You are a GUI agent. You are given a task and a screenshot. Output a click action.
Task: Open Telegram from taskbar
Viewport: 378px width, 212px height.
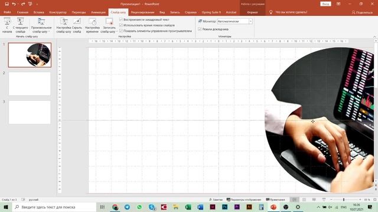click(x=127, y=207)
